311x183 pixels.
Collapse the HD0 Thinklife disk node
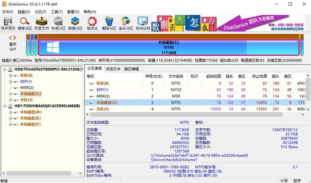(x=5, y=70)
